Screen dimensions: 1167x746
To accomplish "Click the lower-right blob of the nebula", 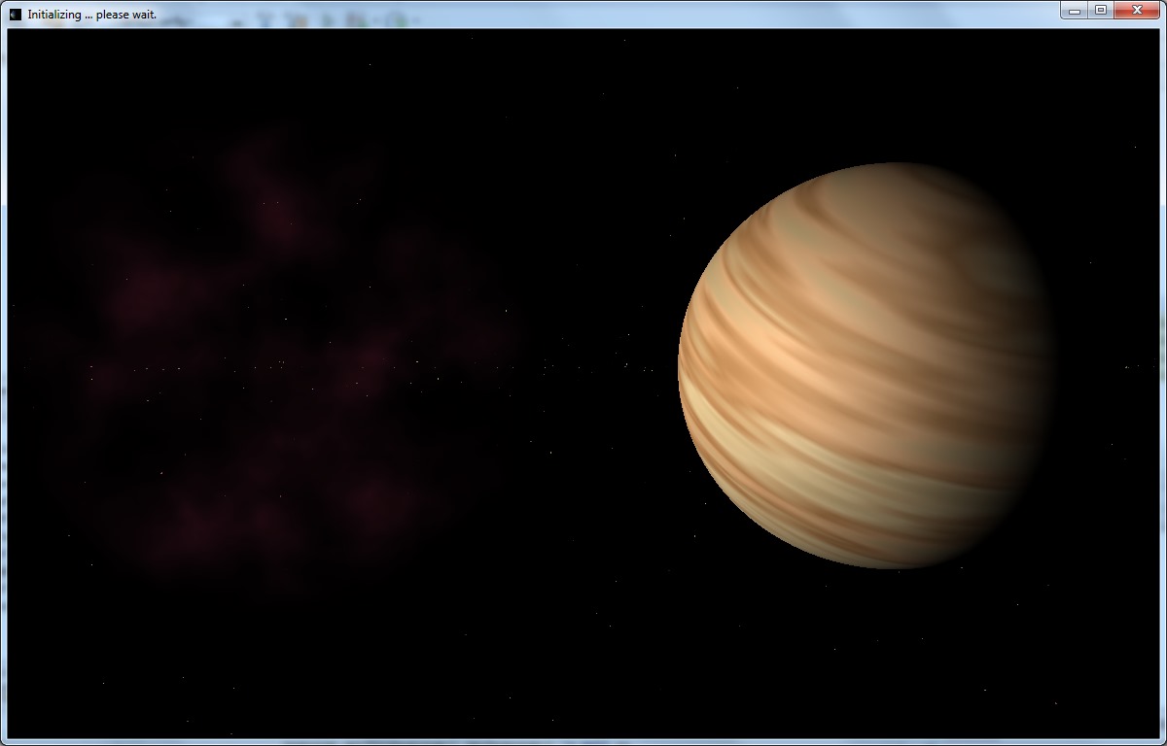I will coord(374,500).
